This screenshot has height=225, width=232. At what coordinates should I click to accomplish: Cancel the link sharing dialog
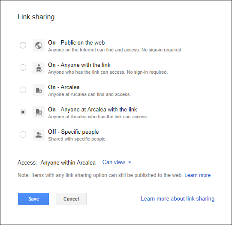(x=71, y=199)
